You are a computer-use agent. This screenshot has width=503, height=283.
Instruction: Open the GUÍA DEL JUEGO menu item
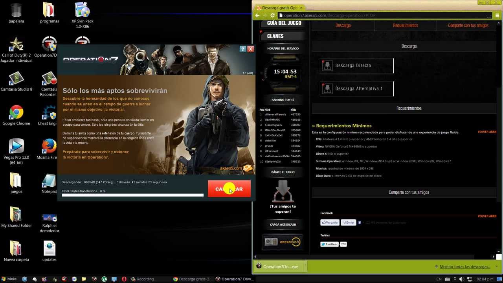[283, 23]
